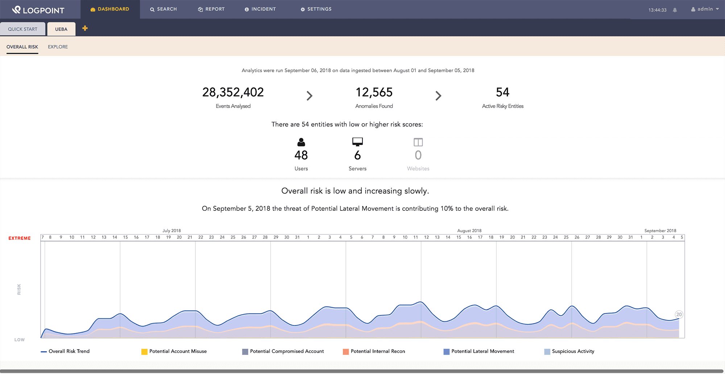Screen dimensions: 725x374
Task: Select the September 2018 timeline label
Action: pos(660,231)
